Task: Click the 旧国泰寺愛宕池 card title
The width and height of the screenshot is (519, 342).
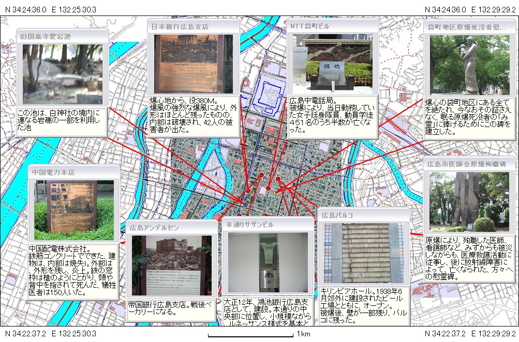Action: [x=45, y=37]
